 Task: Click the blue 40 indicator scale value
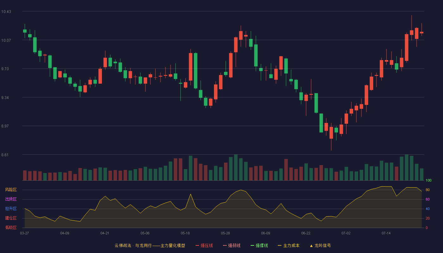click(x=427, y=209)
